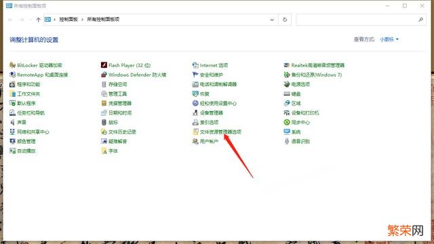434x244 pixels.
Task: Click the 用户帐户 people icon
Action: tap(195, 142)
